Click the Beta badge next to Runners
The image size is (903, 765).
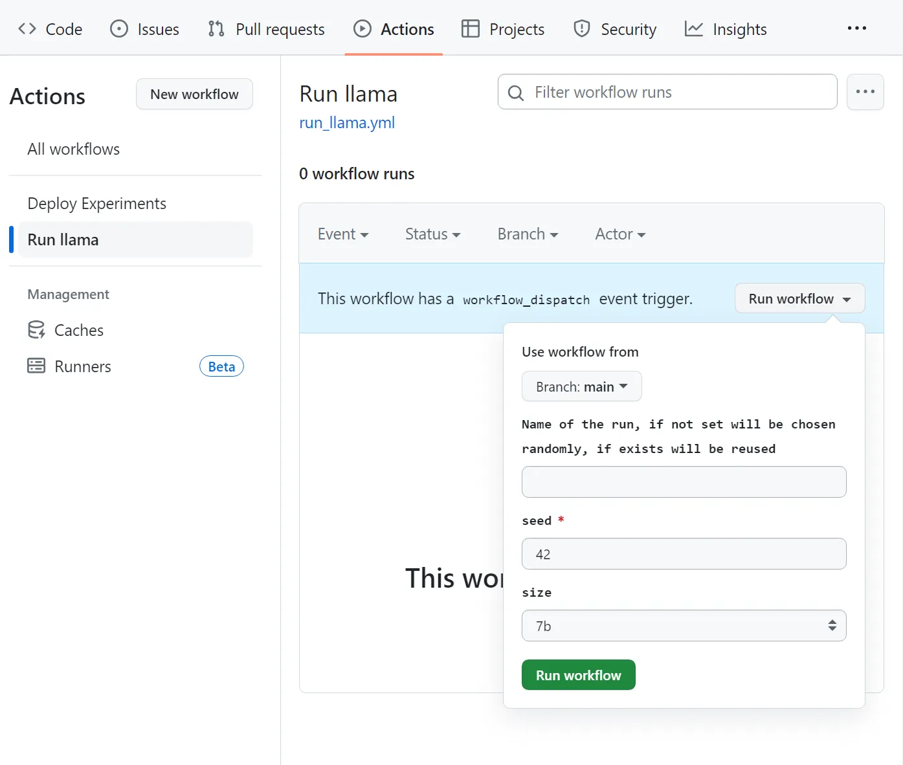click(x=221, y=366)
